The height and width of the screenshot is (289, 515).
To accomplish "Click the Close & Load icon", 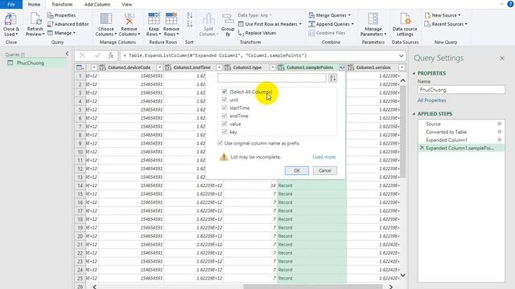I will (x=10, y=20).
